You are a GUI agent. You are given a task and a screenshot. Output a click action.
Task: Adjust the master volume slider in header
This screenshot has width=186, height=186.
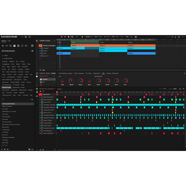pos(170,37)
